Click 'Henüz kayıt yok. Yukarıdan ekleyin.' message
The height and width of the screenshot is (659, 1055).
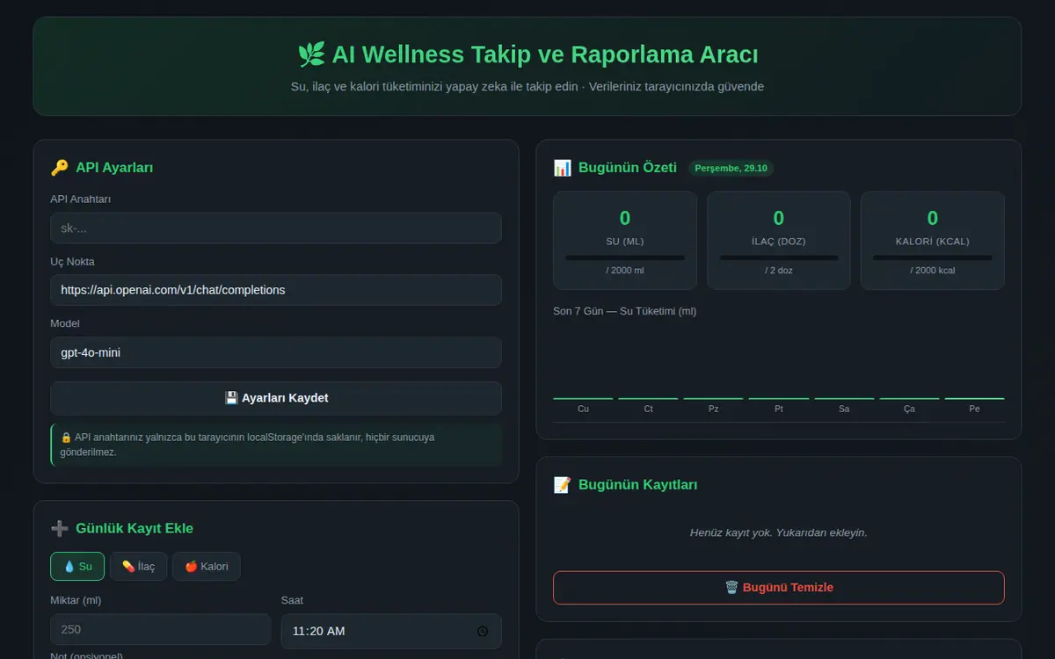tap(779, 532)
